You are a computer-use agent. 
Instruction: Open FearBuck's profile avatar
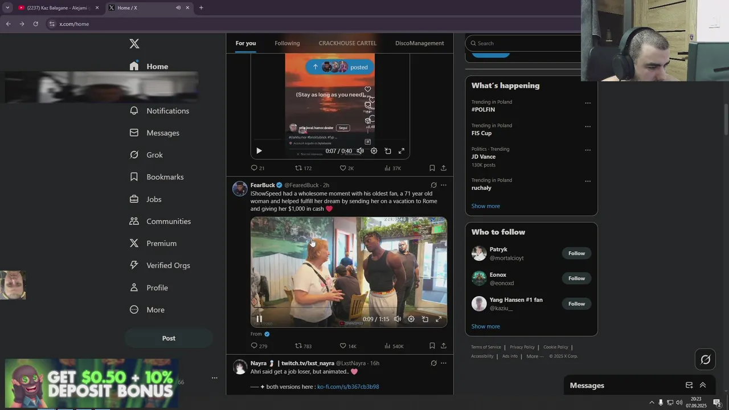[x=240, y=188]
